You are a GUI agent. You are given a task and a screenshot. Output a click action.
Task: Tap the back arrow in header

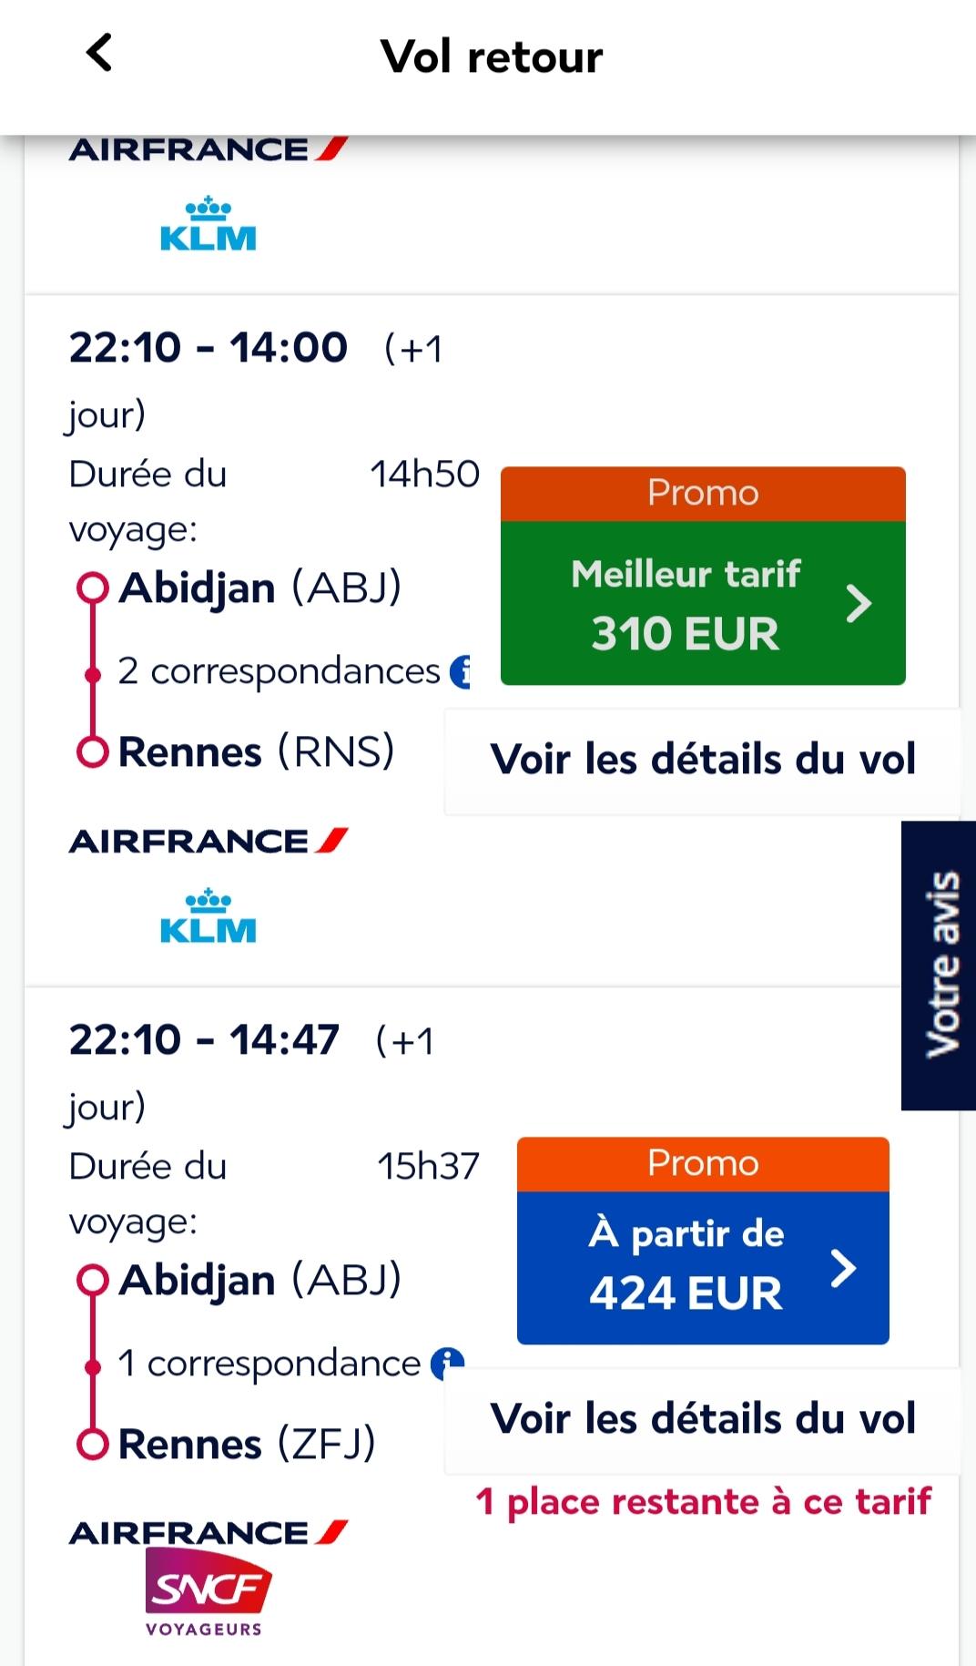tap(99, 53)
